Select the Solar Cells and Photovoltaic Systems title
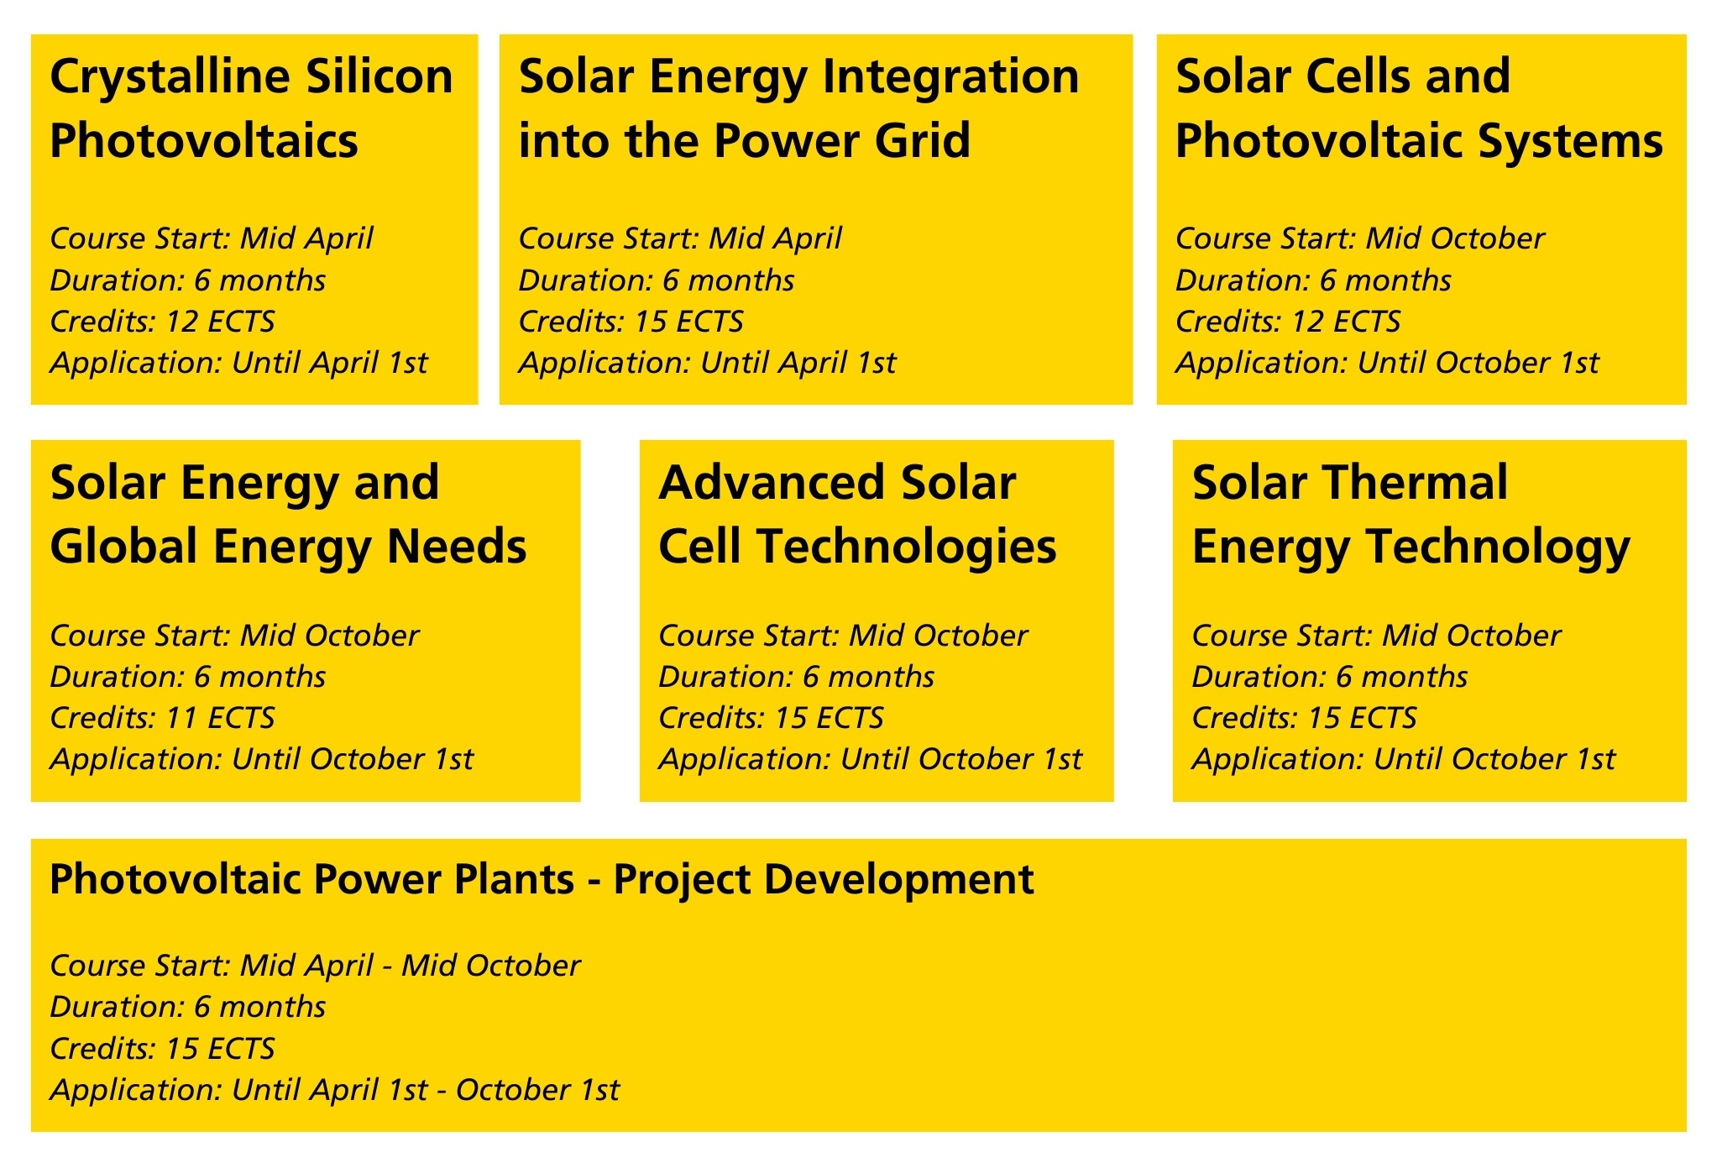The width and height of the screenshot is (1722, 1163). [1418, 107]
